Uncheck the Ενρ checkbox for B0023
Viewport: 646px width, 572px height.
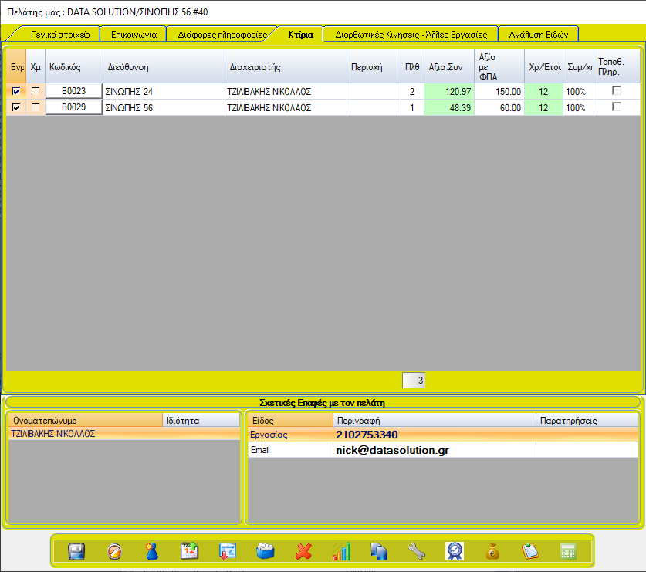[17, 92]
